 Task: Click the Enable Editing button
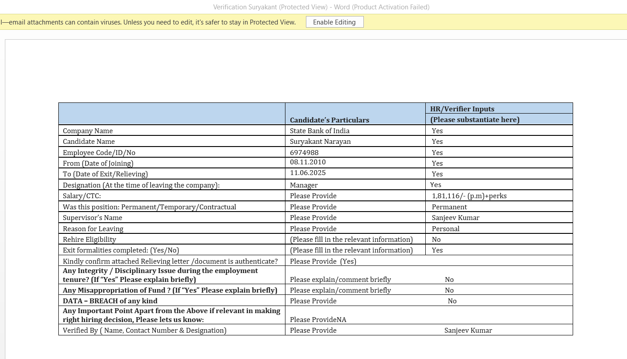[334, 22]
